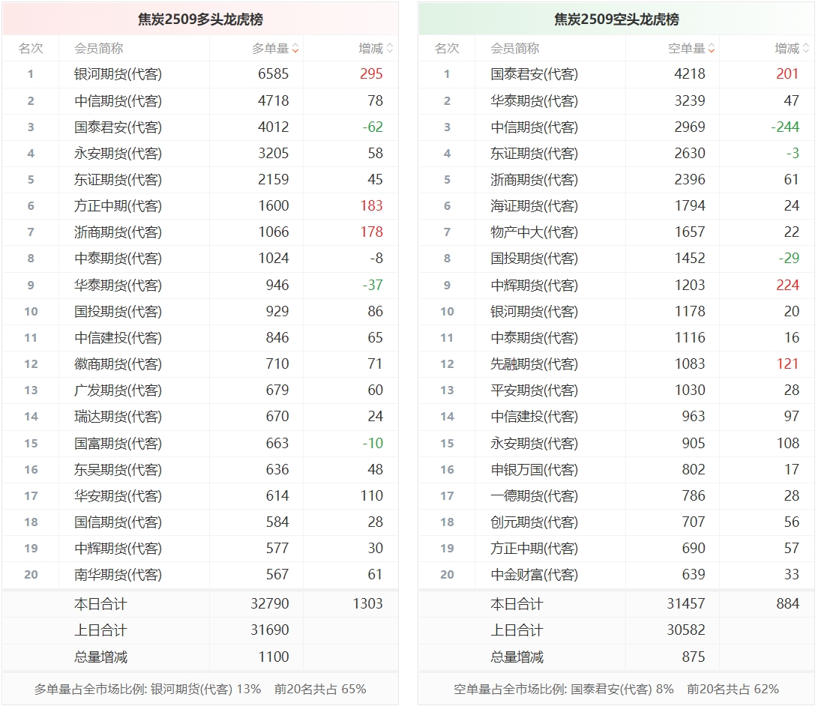Screen dimensions: 818x709
Task: Select 中金财富(代客) row
Action: [616, 575]
